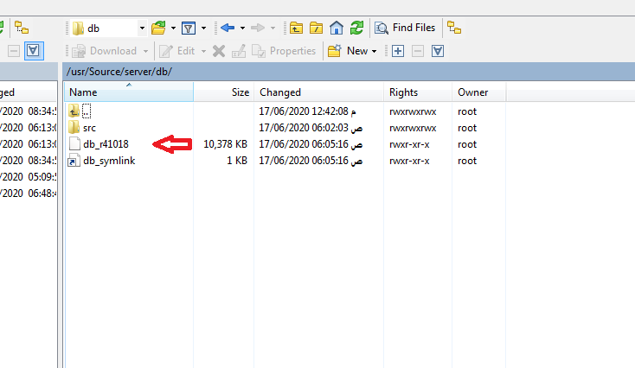The image size is (635, 368).
Task: Click the src folder icon
Action: tap(74, 127)
